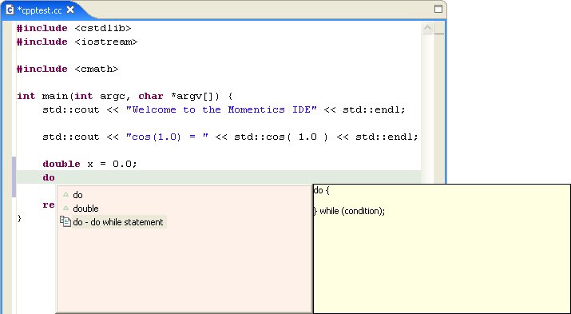Screen dimensions: 571x314
Task: Maximize the editor pane
Action: (438, 9)
